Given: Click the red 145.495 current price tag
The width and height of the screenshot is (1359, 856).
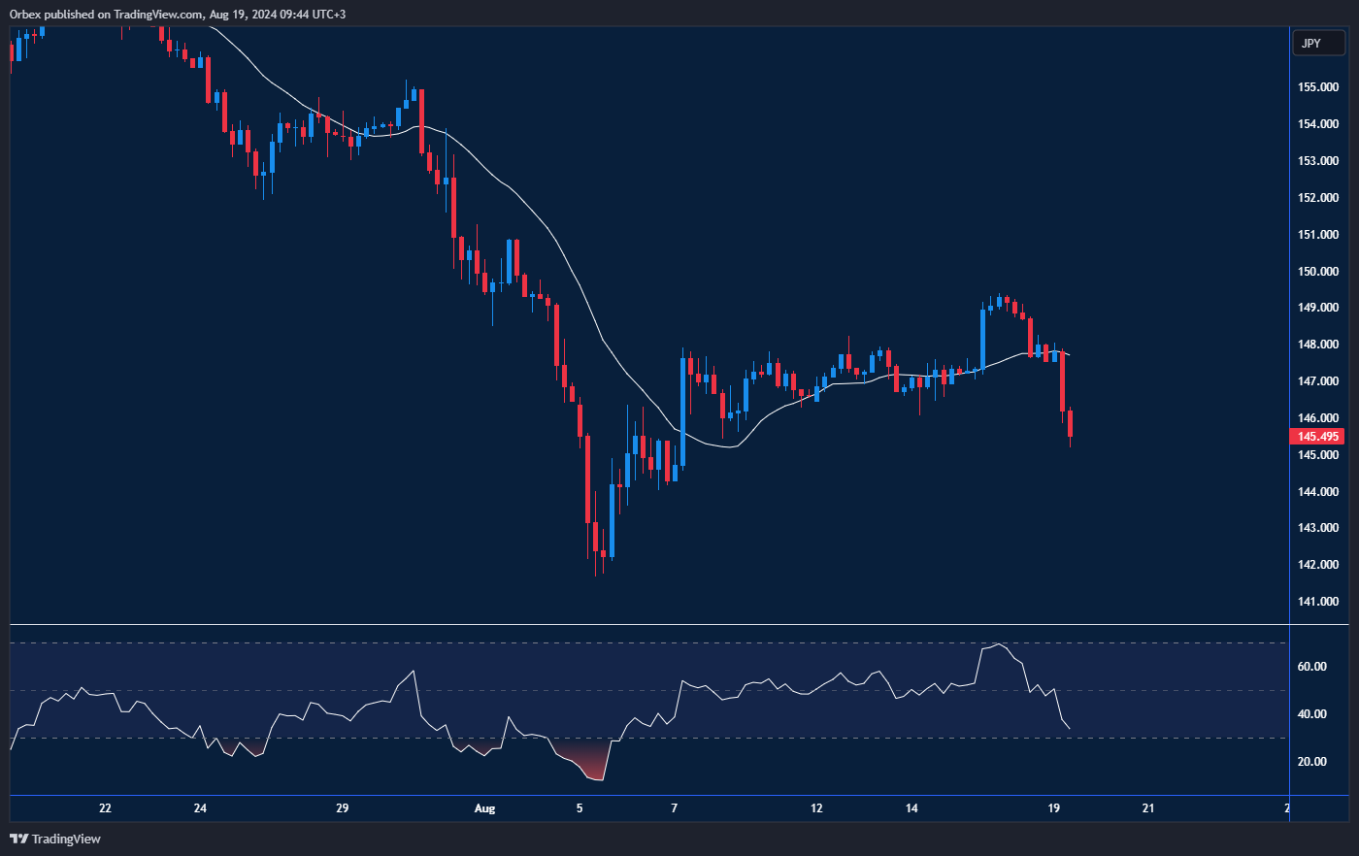Looking at the screenshot, I should coord(1318,437).
